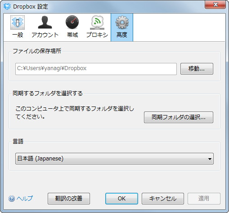Open the 帯域 bandwidth tab

click(72, 27)
